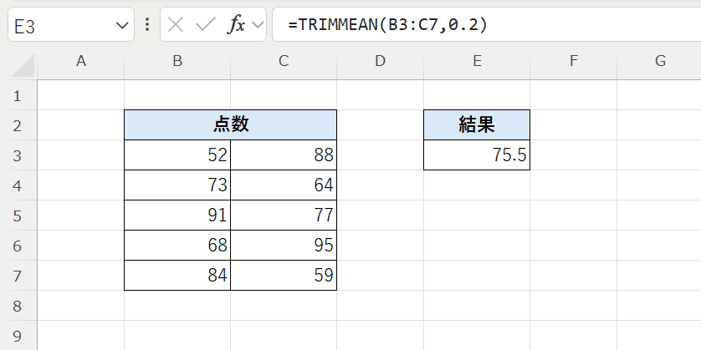Select the column B header
The image size is (701, 350).
click(x=177, y=61)
